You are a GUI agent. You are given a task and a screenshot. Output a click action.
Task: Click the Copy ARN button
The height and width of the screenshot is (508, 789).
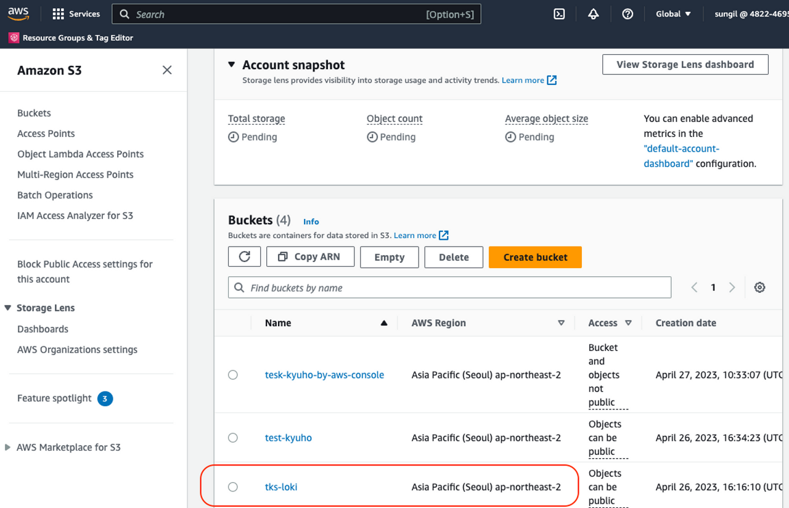click(310, 257)
